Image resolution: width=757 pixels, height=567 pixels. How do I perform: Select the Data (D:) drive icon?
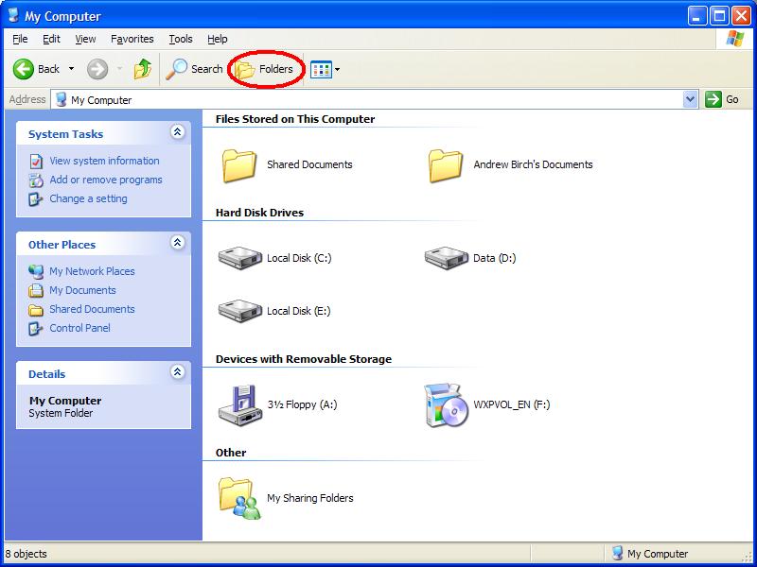click(446, 258)
